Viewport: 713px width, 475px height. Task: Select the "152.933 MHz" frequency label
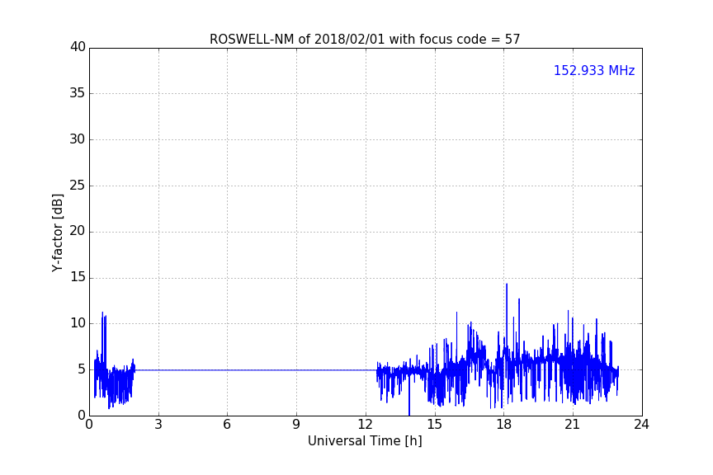pyautogui.click(x=594, y=70)
